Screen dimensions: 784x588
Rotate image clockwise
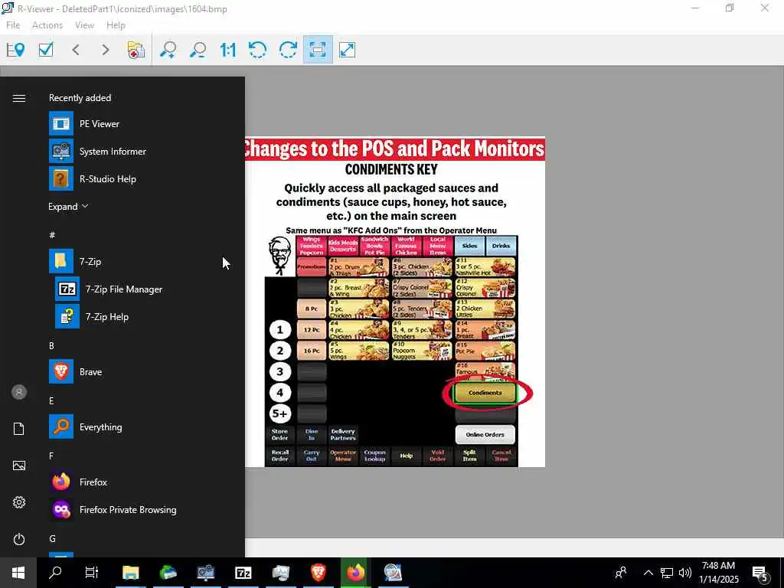[288, 50]
